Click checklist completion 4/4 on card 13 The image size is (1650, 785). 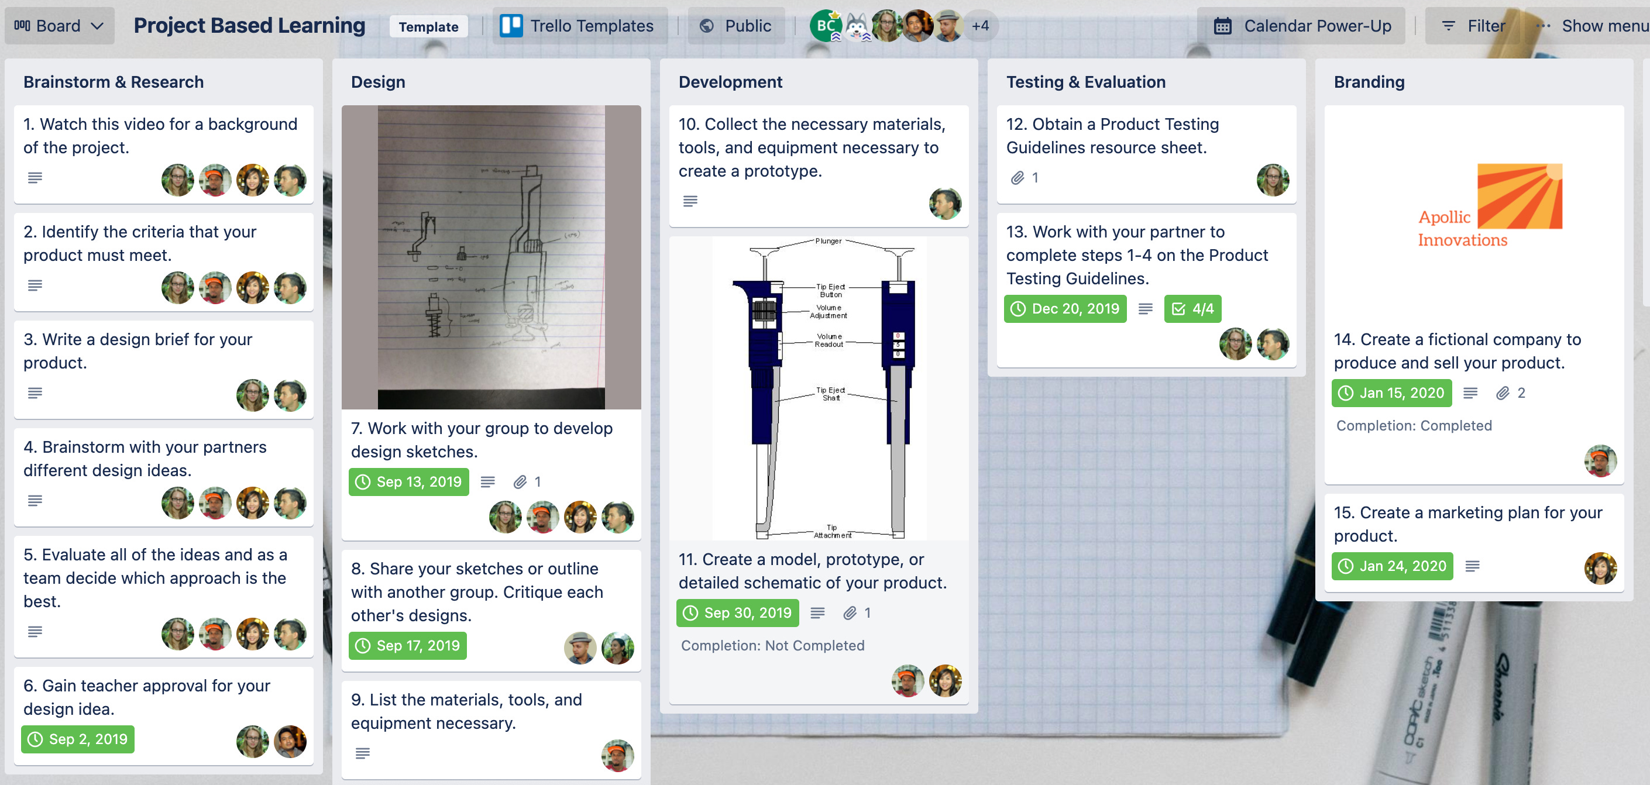(x=1190, y=308)
